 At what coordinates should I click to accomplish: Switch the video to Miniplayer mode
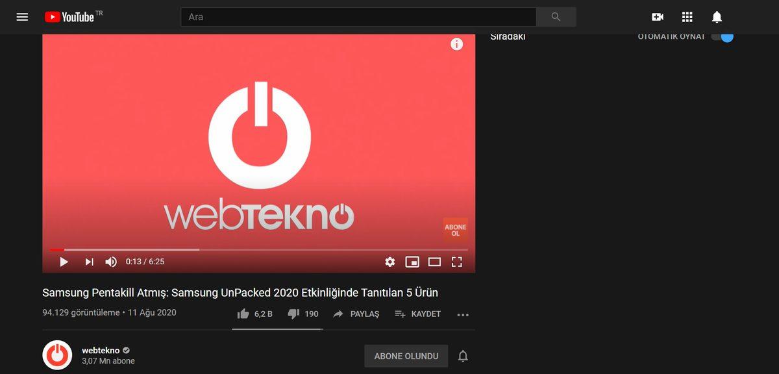coord(412,262)
